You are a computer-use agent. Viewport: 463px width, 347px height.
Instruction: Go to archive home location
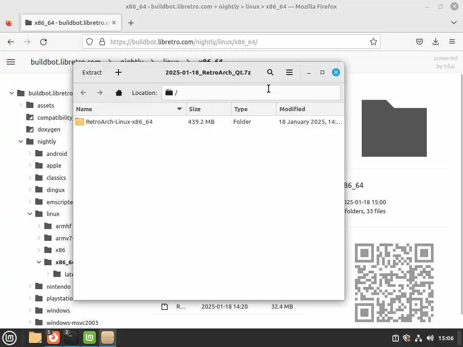tap(119, 93)
